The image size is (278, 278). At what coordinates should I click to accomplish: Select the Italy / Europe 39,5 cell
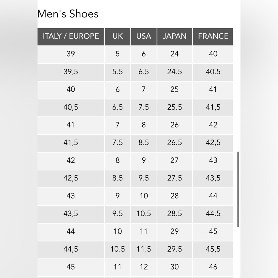point(71,72)
